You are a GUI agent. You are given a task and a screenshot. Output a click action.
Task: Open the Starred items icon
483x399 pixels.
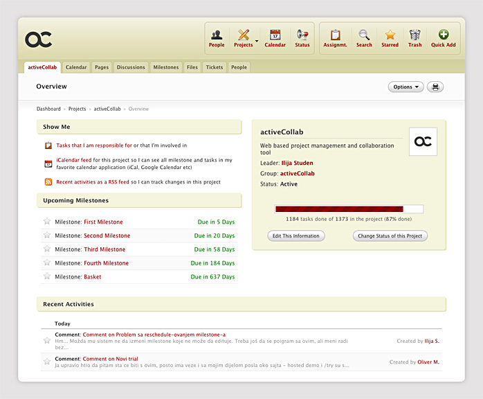click(x=390, y=35)
